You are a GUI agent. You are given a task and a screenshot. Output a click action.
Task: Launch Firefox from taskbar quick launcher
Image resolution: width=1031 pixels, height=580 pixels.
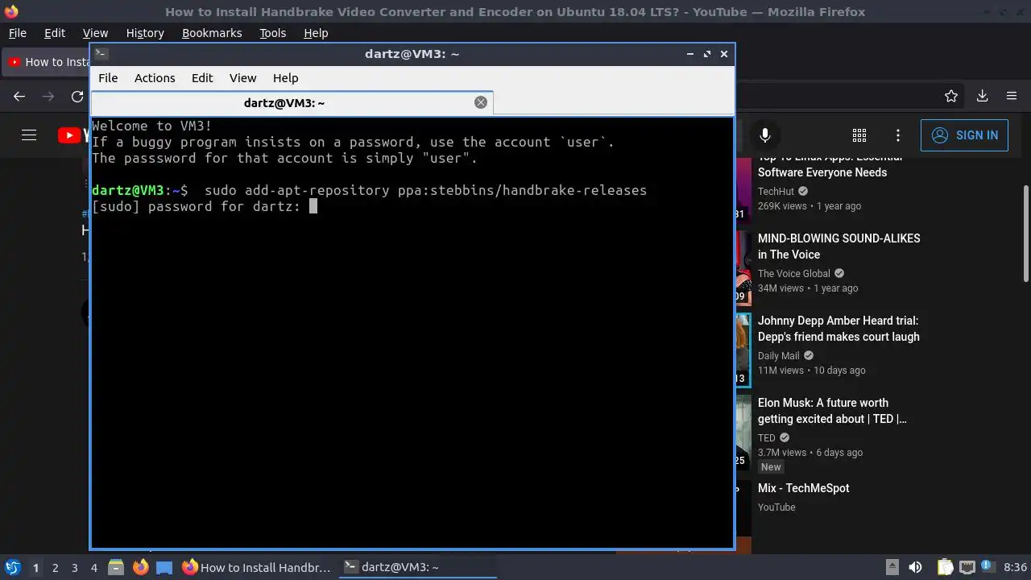coord(140,567)
